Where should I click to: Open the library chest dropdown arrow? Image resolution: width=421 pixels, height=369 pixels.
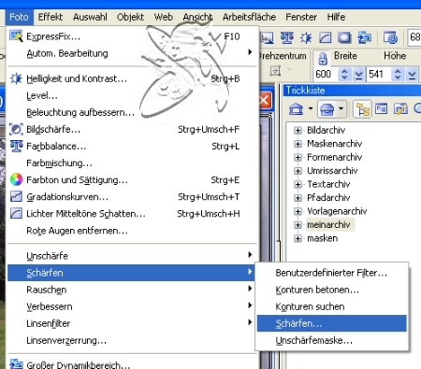(x=341, y=108)
